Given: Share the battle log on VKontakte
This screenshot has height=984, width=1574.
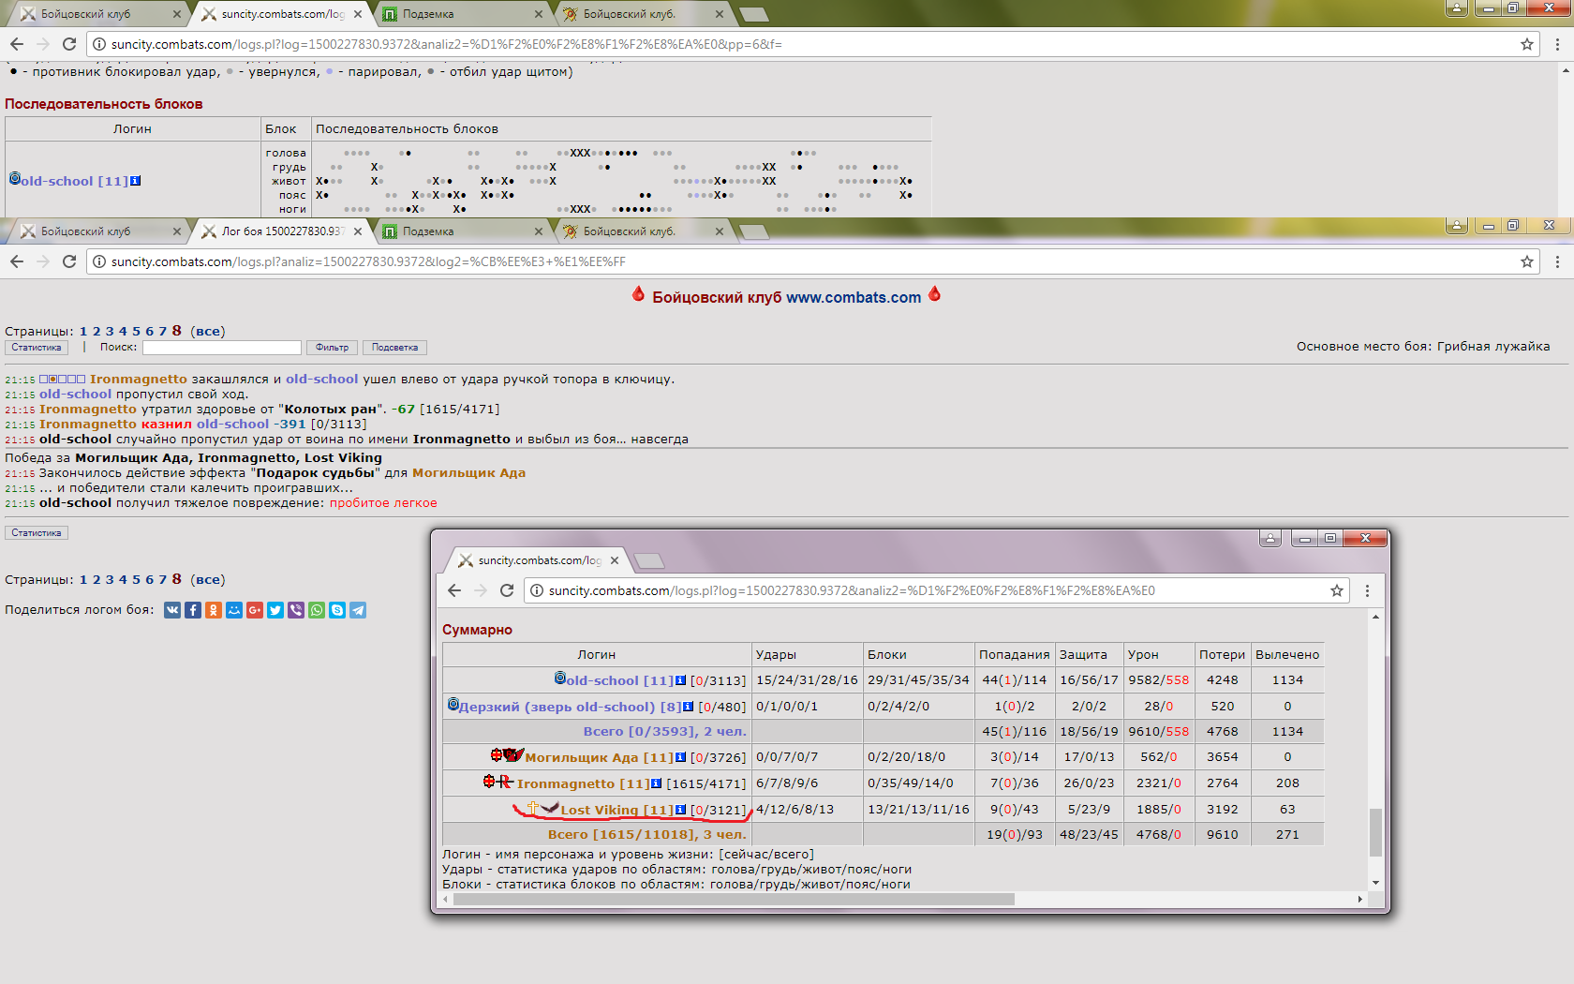Looking at the screenshot, I should (x=172, y=610).
